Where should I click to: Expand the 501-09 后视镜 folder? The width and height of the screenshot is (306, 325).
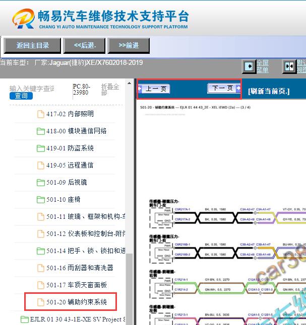pyautogui.click(x=67, y=183)
